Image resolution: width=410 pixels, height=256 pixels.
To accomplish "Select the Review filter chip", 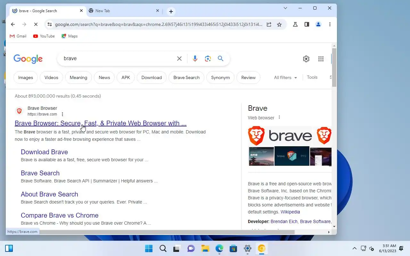I will (x=248, y=77).
